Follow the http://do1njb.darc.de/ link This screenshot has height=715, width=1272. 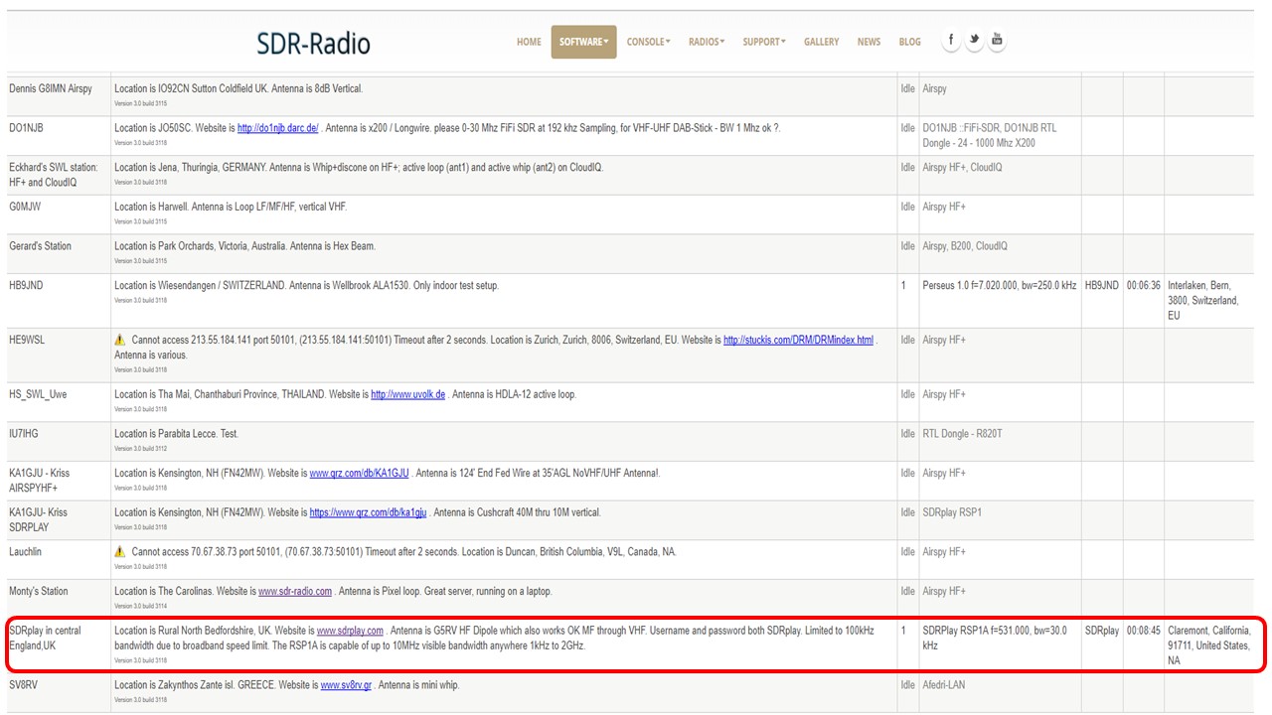click(x=278, y=128)
